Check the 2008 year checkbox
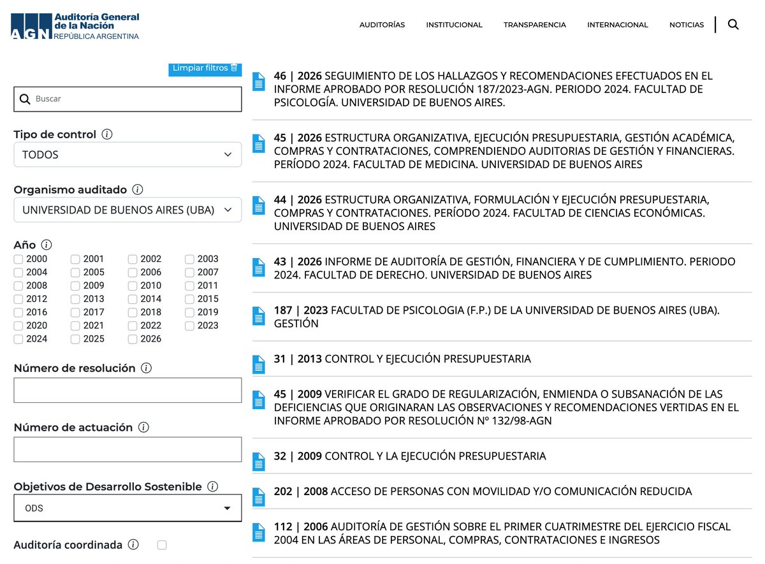765x564 pixels. click(x=18, y=286)
